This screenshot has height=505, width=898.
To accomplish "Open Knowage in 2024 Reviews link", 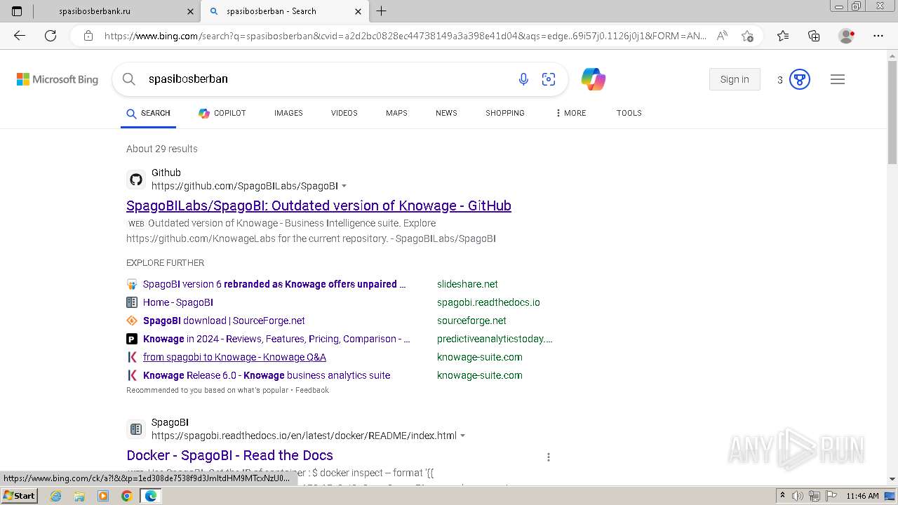I will (x=276, y=339).
